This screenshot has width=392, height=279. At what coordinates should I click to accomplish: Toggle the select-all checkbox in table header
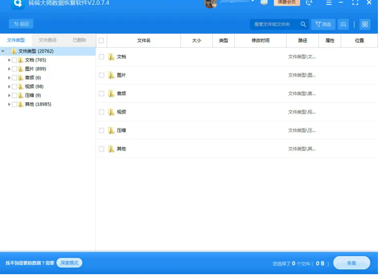[101, 40]
